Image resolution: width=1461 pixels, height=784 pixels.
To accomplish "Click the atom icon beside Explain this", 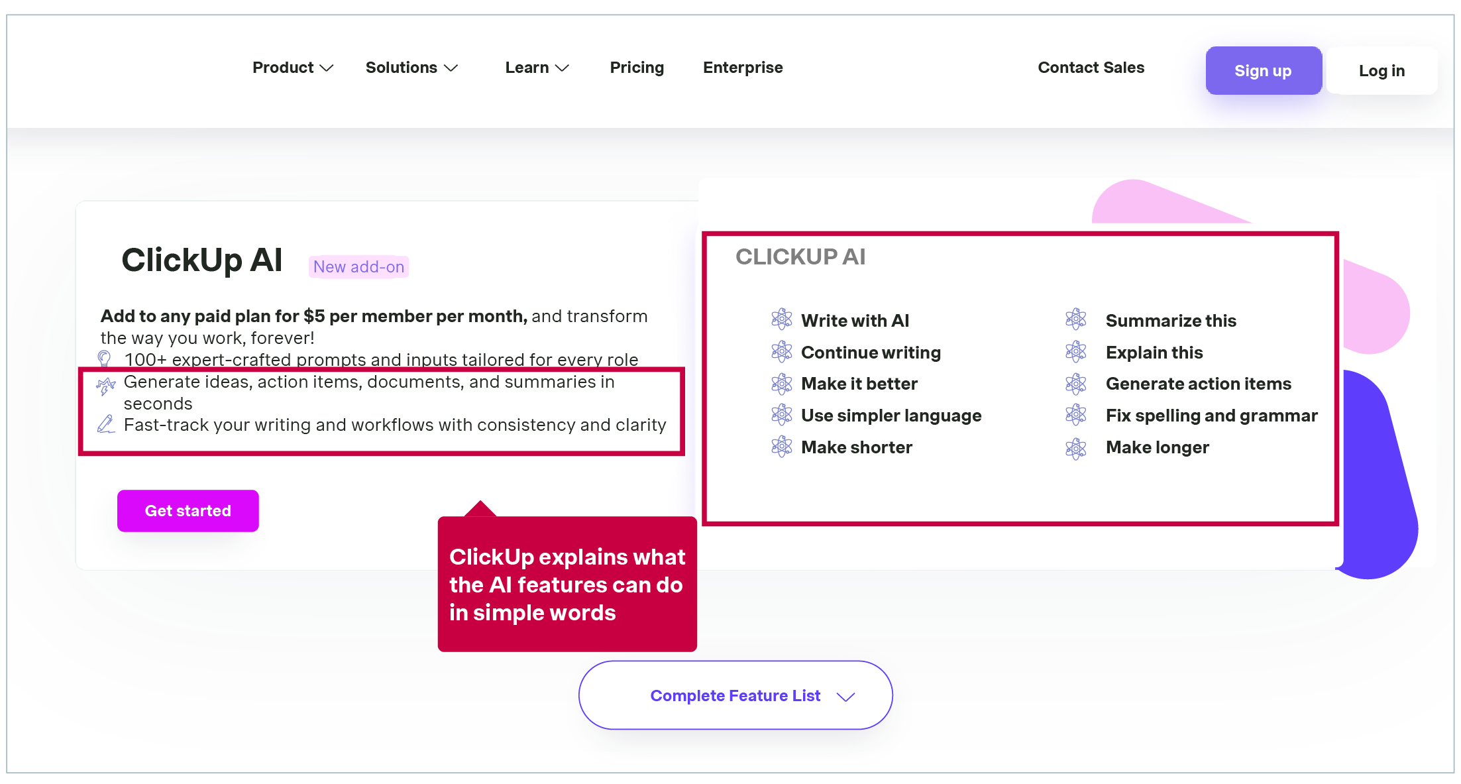I will [1075, 351].
